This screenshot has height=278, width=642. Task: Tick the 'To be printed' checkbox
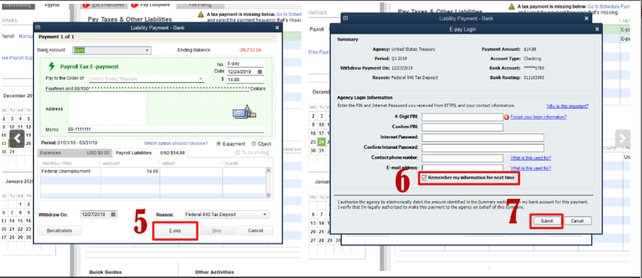click(x=238, y=153)
